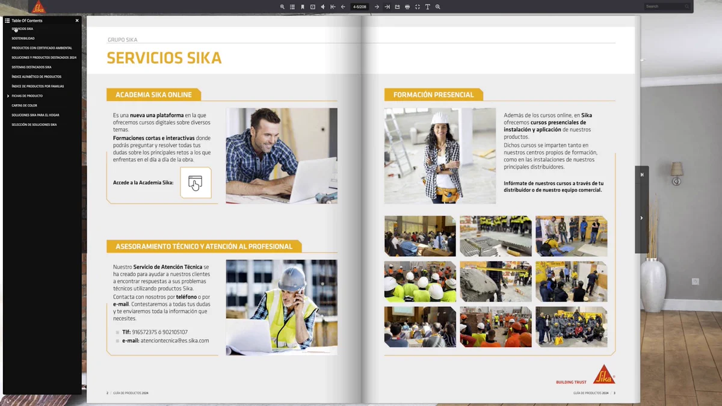Show page thumbnails from the toolbar

point(313,7)
